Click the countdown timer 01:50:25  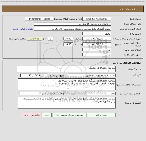pyautogui.click(x=34, y=39)
